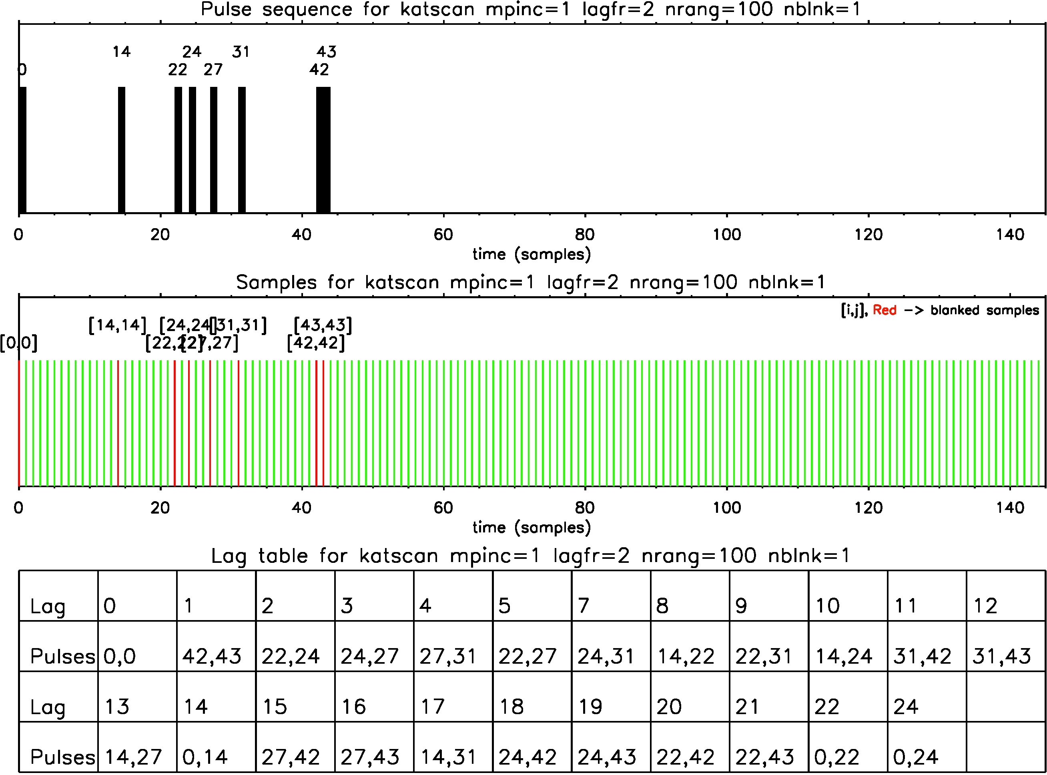
Task: Click the red blanked sample line at 31
Action: coord(238,423)
